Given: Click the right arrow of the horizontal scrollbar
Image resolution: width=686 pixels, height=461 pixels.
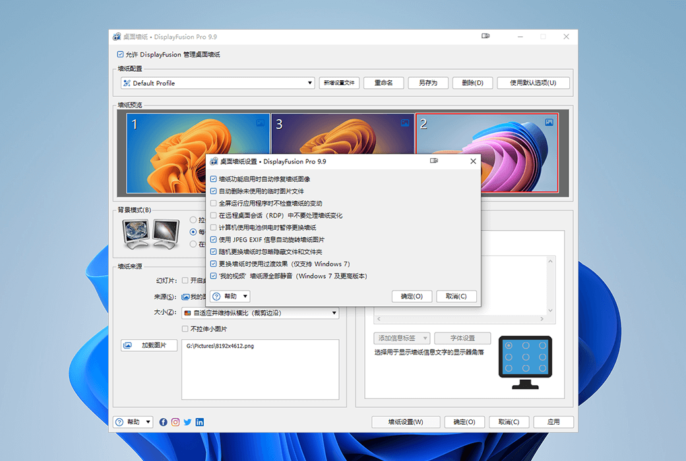Looking at the screenshot, I should [x=542, y=319].
